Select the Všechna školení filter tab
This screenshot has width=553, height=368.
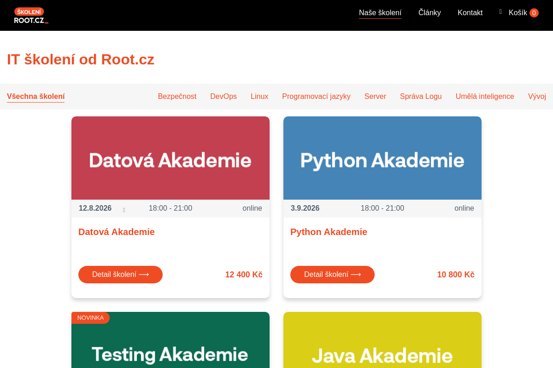35,97
